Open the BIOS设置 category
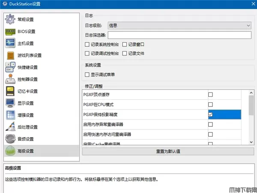The width and height of the screenshot is (257, 193). tap(42, 31)
